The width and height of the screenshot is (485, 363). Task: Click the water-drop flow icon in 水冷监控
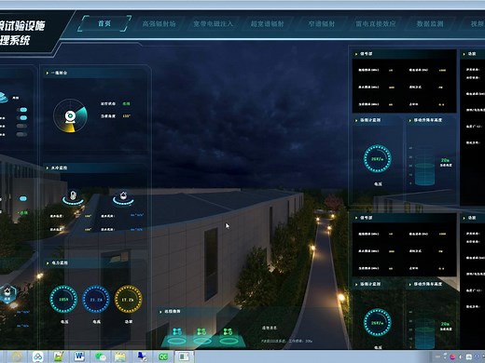point(123,196)
